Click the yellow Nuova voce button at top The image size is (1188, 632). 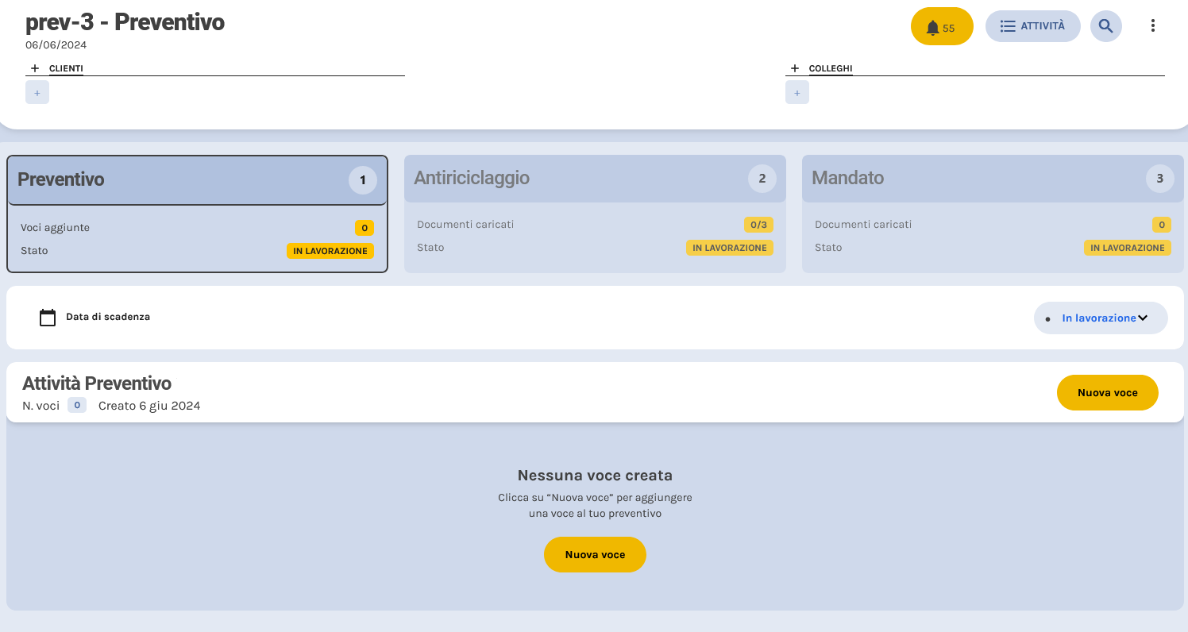(x=1107, y=392)
